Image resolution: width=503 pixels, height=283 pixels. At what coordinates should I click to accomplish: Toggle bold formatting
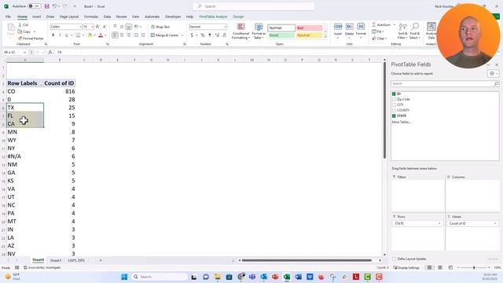[x=53, y=35]
